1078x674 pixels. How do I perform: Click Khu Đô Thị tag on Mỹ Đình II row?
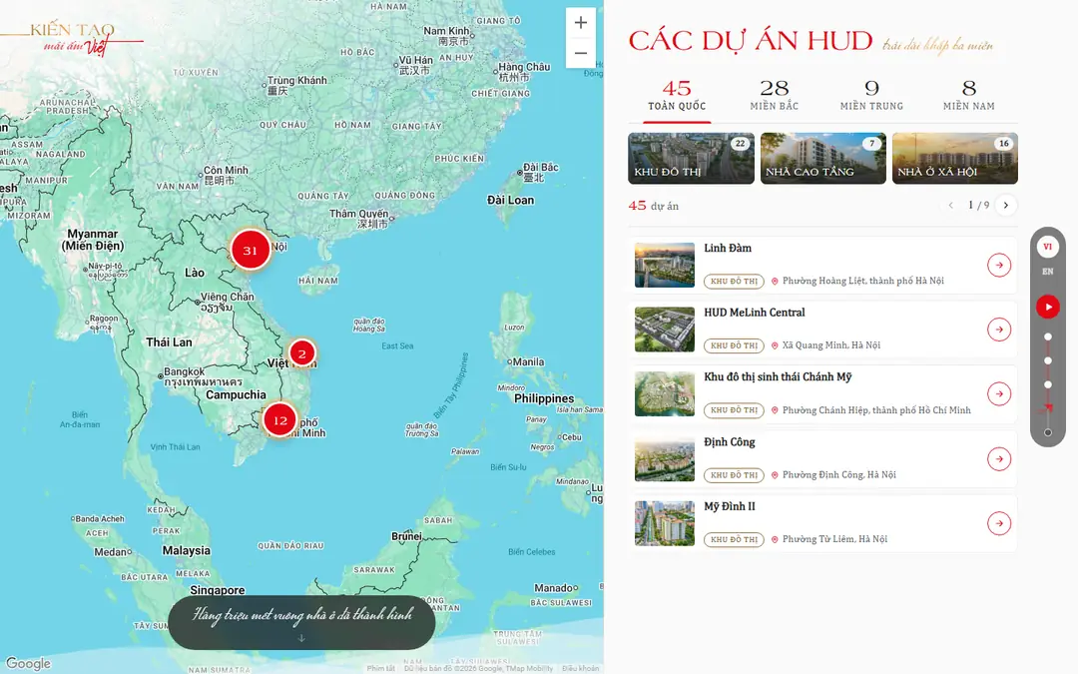[734, 540]
